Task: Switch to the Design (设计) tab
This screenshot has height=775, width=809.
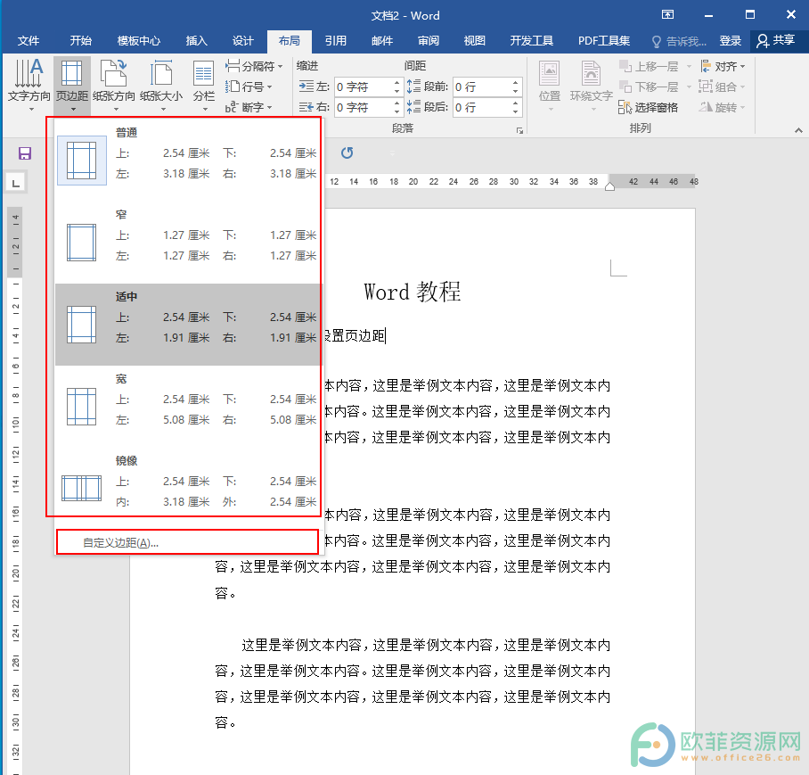Action: [242, 41]
